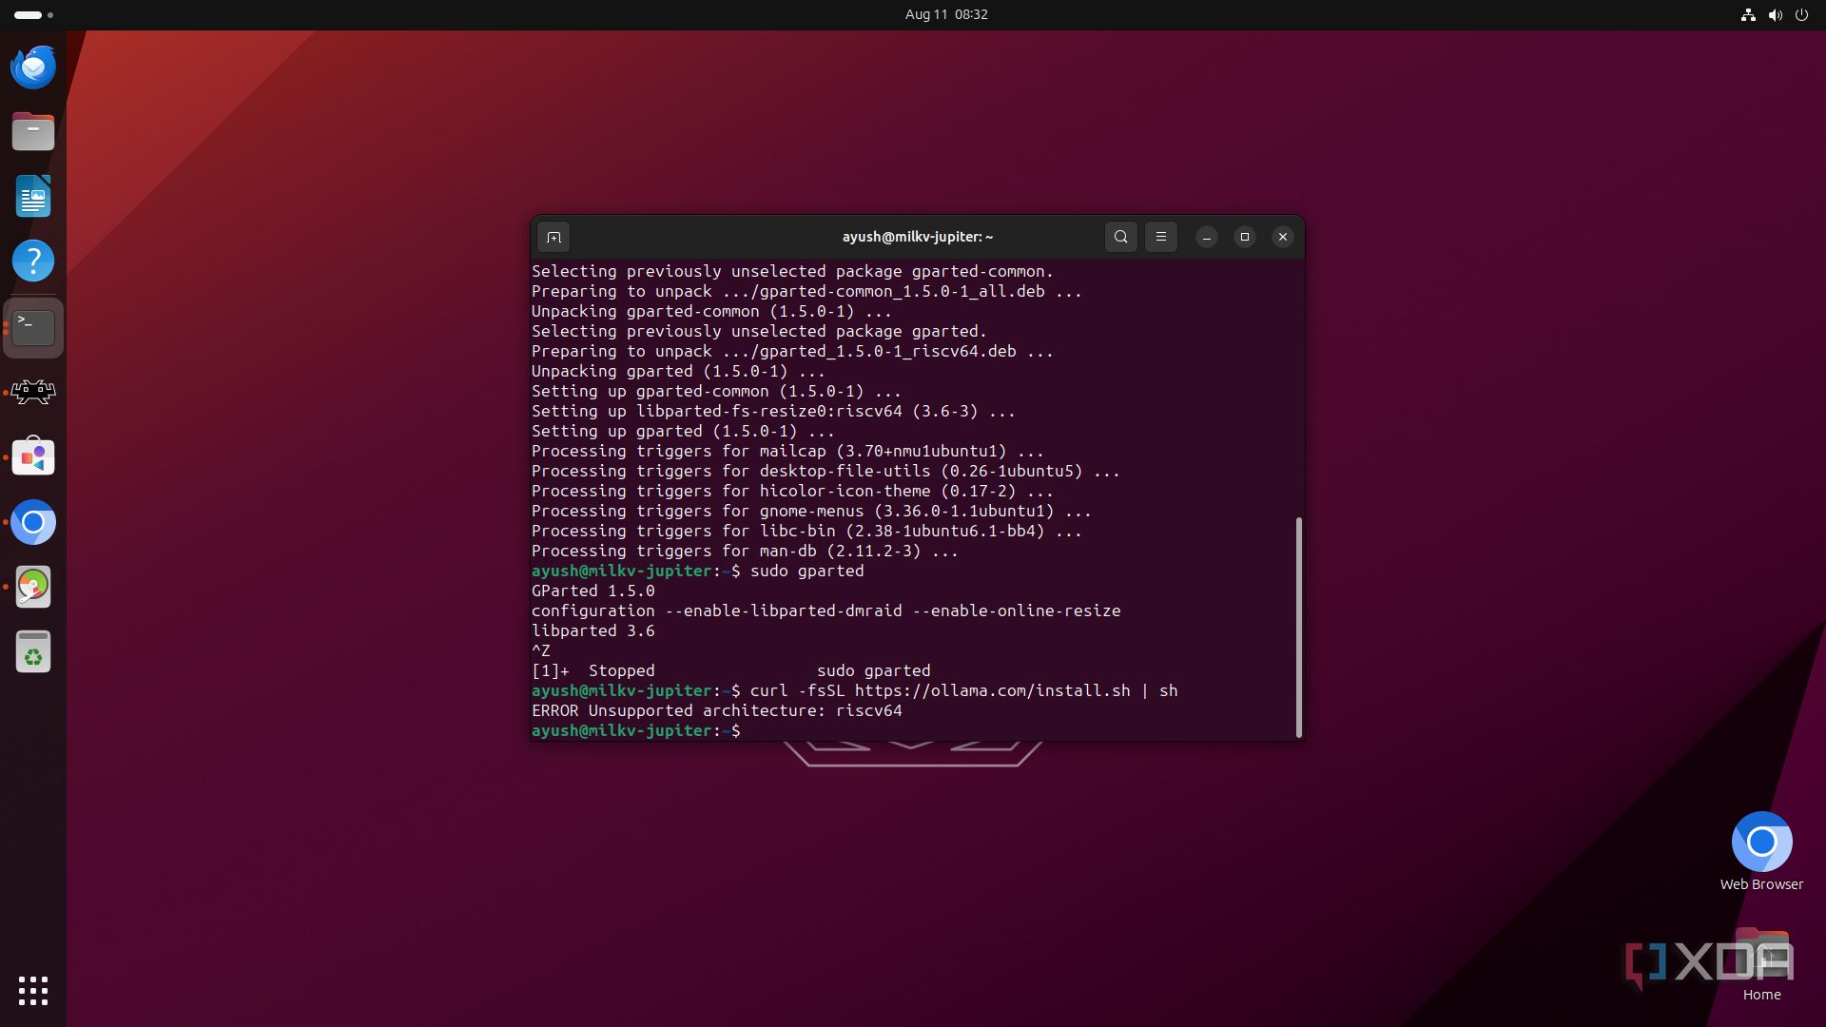Click the ollama install.sh URL text
Image resolution: width=1826 pixels, height=1027 pixels.
click(x=992, y=690)
